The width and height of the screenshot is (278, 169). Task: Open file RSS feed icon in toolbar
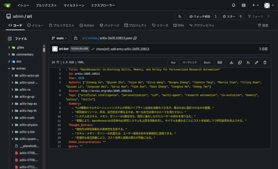coord(248,62)
